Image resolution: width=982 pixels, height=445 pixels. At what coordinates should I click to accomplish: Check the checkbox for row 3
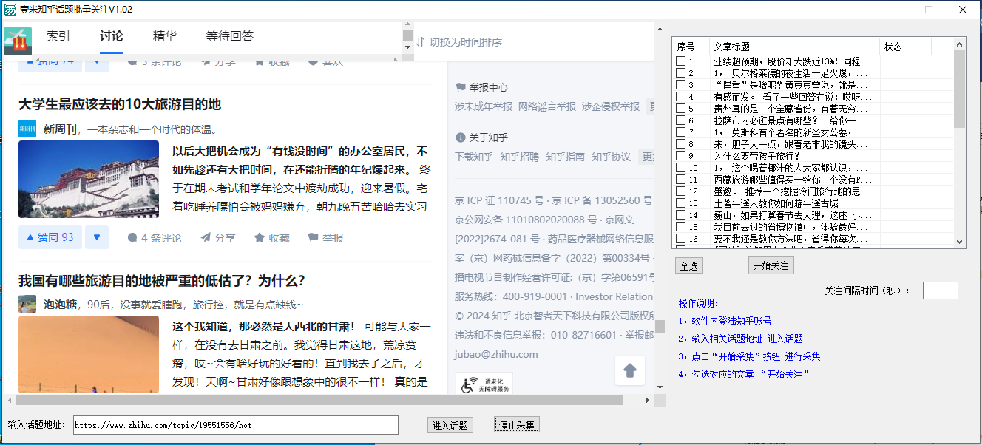(x=680, y=85)
